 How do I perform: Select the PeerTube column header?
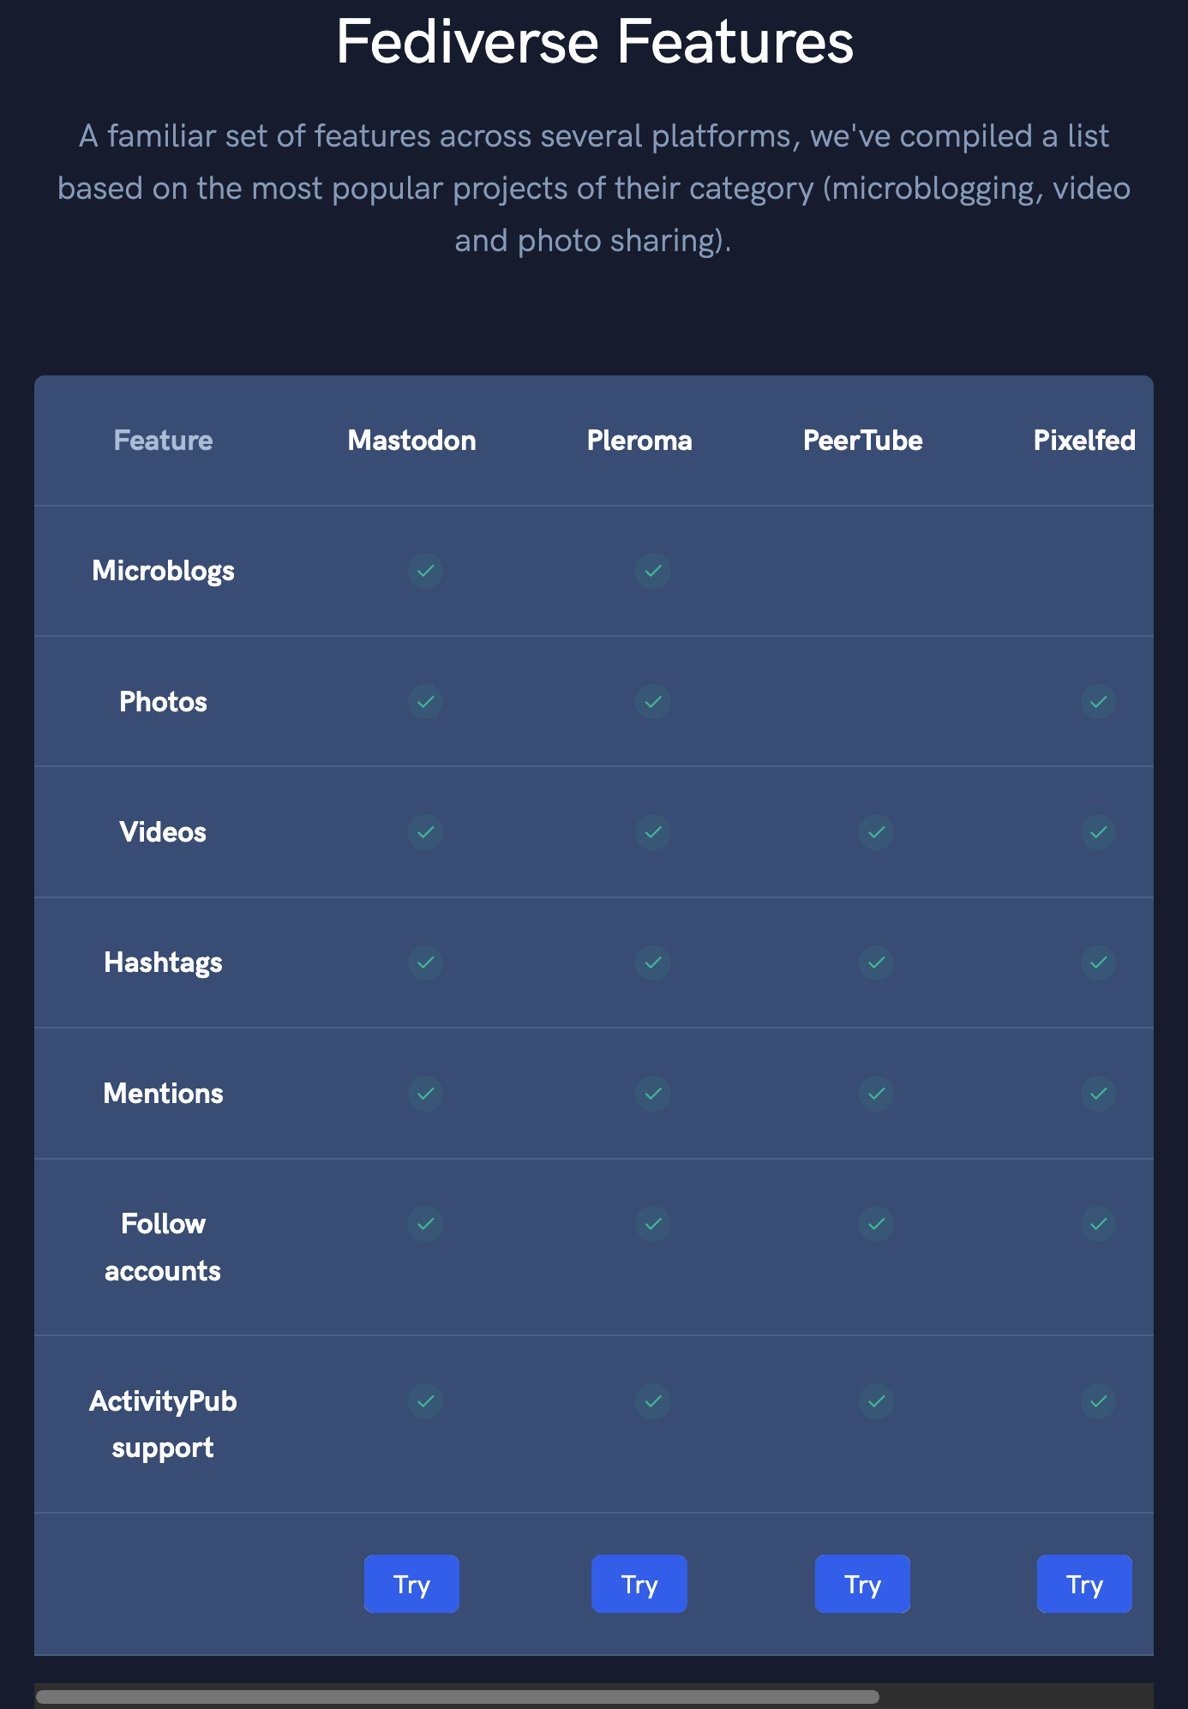click(862, 441)
